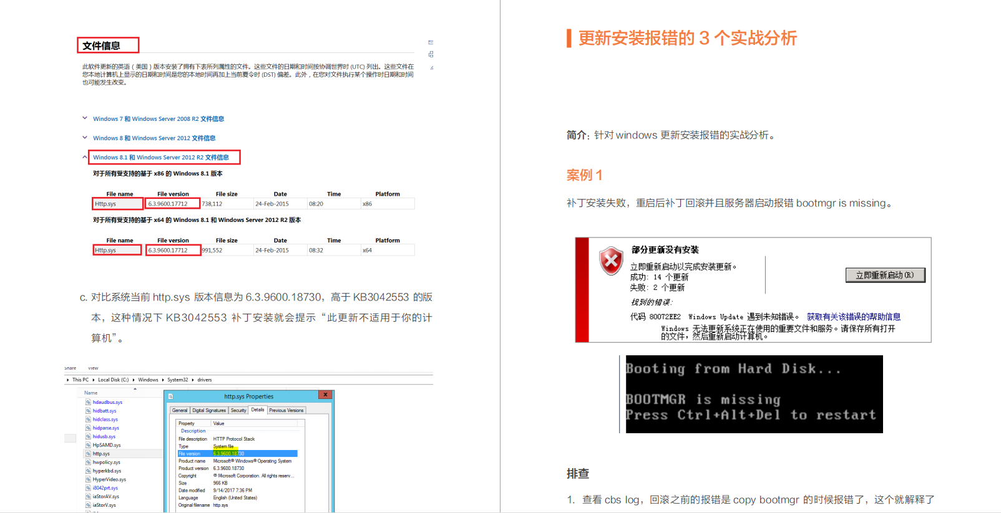Click Local Disk (C:) in breadcrumb
The height and width of the screenshot is (513, 1001).
click(113, 380)
